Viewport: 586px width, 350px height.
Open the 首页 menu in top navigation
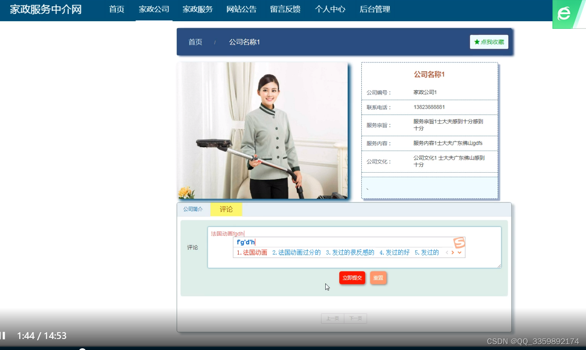click(117, 9)
